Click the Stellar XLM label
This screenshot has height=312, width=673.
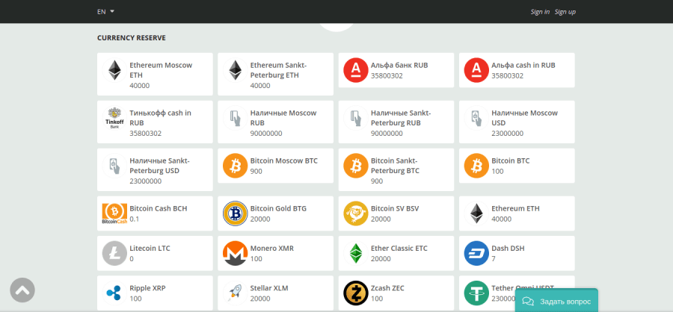[269, 288]
